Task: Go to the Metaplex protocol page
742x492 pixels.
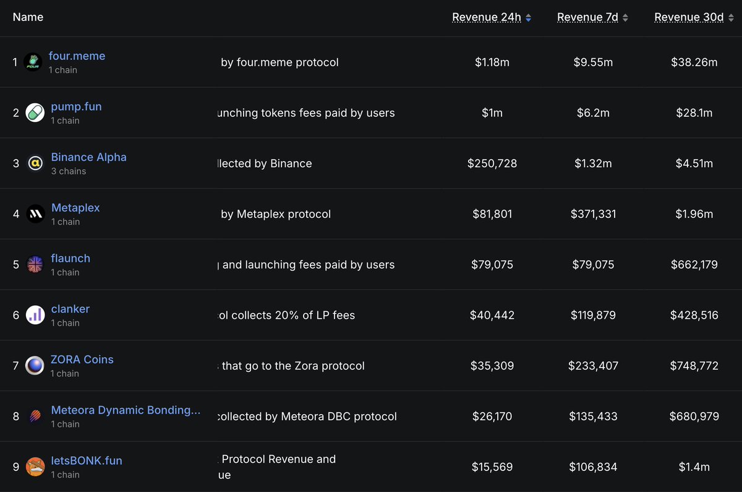Action: [75, 208]
